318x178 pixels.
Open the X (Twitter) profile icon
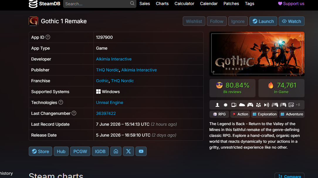tap(128, 151)
